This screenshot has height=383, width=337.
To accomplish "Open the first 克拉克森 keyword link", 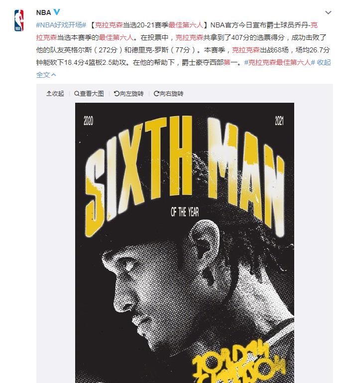I will 109,25.
